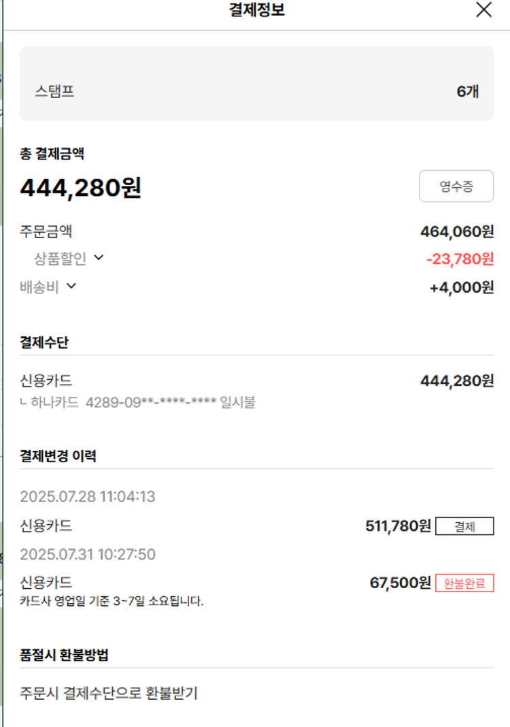Expand the 상품할인 chevron arrow
The height and width of the screenshot is (727, 510).
coord(99,258)
